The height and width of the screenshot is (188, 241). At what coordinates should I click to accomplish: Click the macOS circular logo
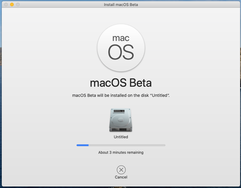click(121, 48)
